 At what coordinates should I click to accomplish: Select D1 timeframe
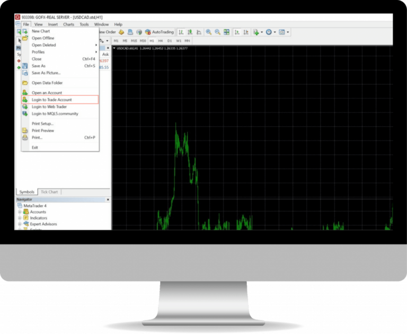point(170,41)
